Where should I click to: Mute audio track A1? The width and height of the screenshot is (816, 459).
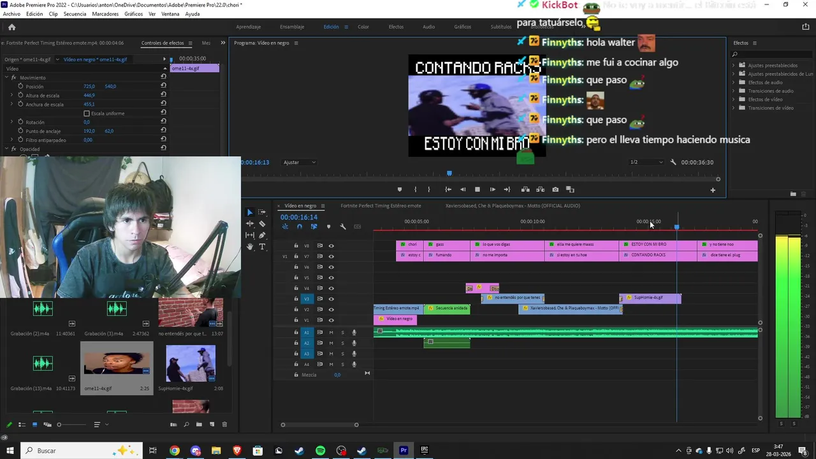coord(331,332)
